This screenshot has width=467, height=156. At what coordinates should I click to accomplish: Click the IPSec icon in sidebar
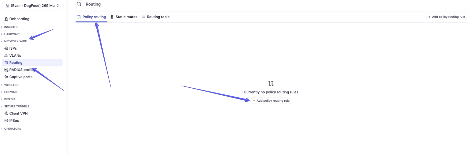pyautogui.click(x=6, y=121)
